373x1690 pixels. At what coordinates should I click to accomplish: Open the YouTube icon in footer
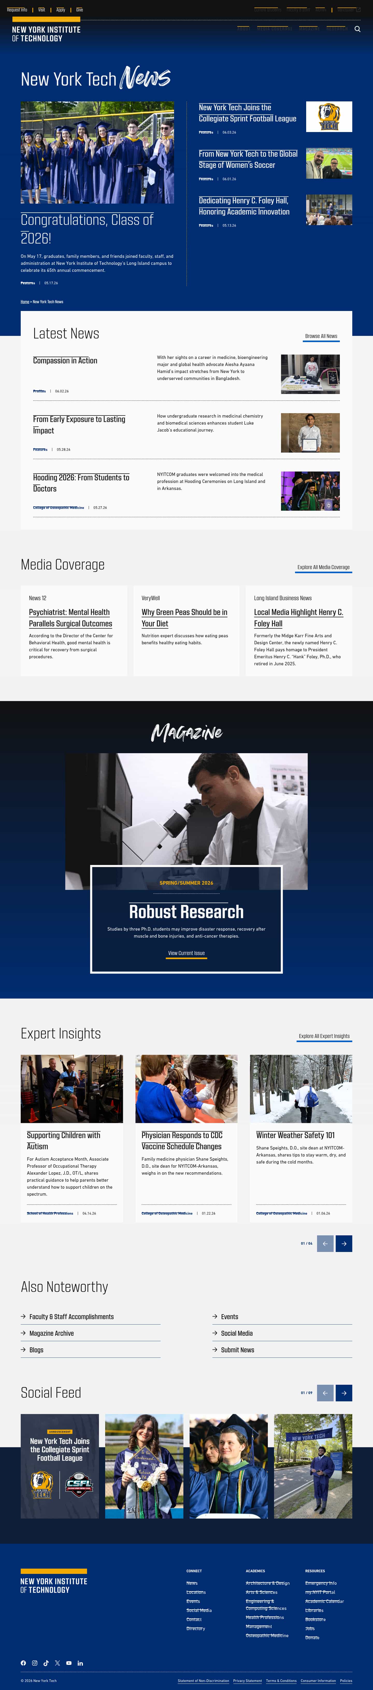tap(69, 1663)
